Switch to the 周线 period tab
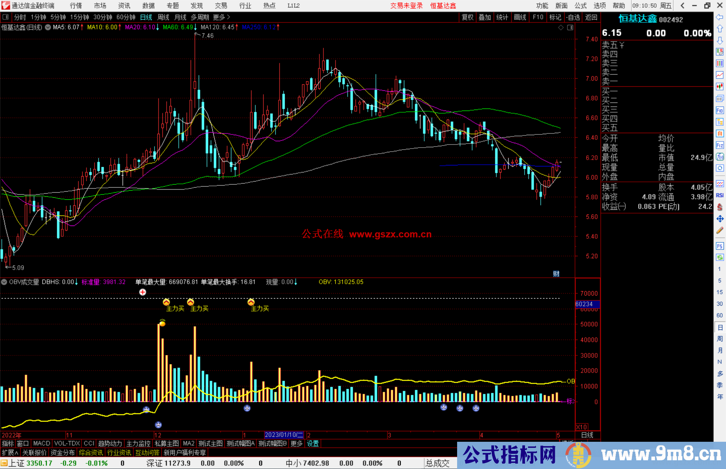 pyautogui.click(x=163, y=17)
